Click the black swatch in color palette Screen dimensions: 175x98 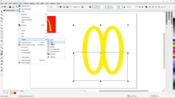(x=174, y=19)
